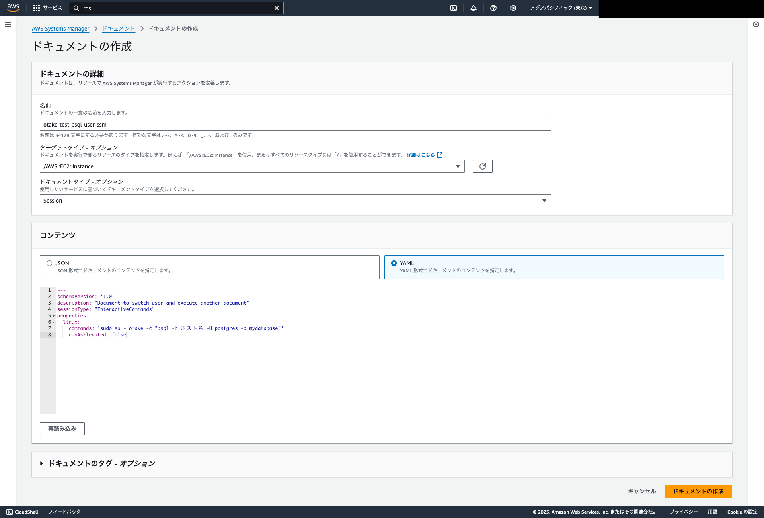Open the notifications bell
The image size is (764, 518).
coord(474,8)
